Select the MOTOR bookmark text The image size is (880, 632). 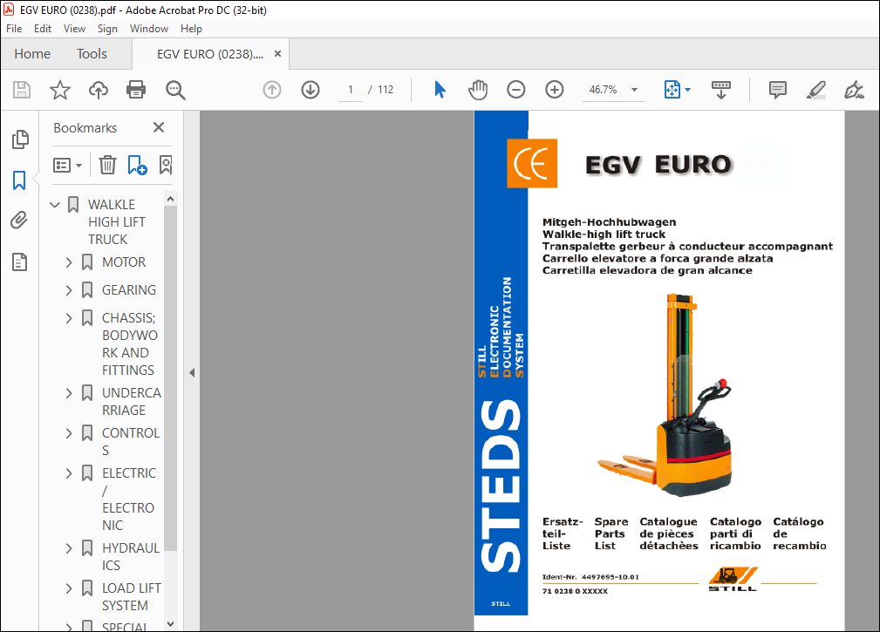124,262
